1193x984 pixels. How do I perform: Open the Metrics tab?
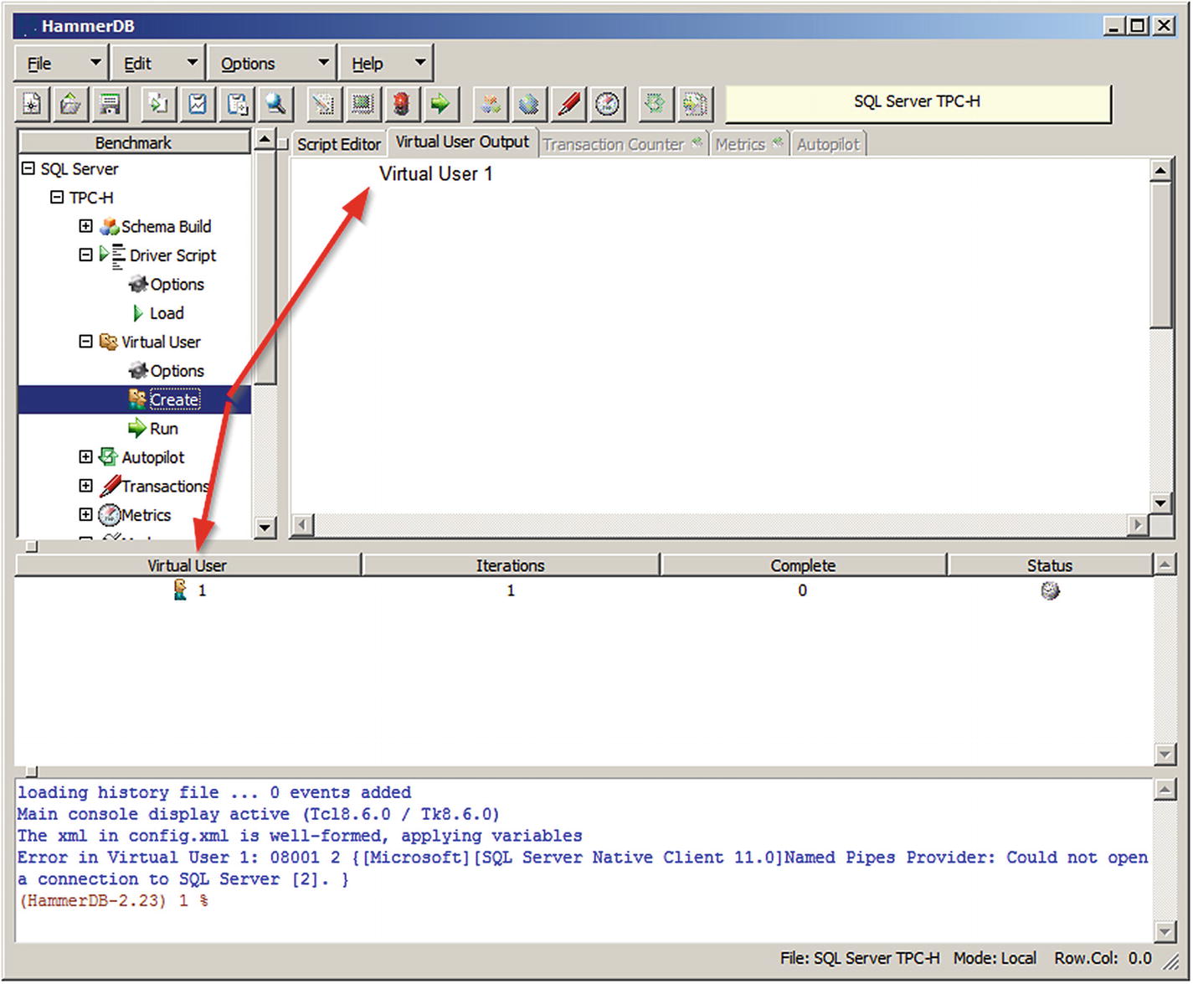coord(749,144)
